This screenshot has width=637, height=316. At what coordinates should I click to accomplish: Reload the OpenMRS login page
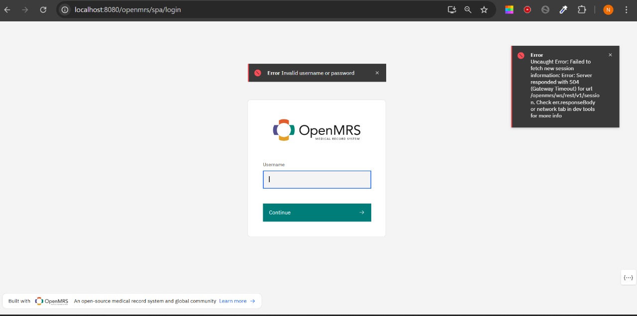(43, 9)
